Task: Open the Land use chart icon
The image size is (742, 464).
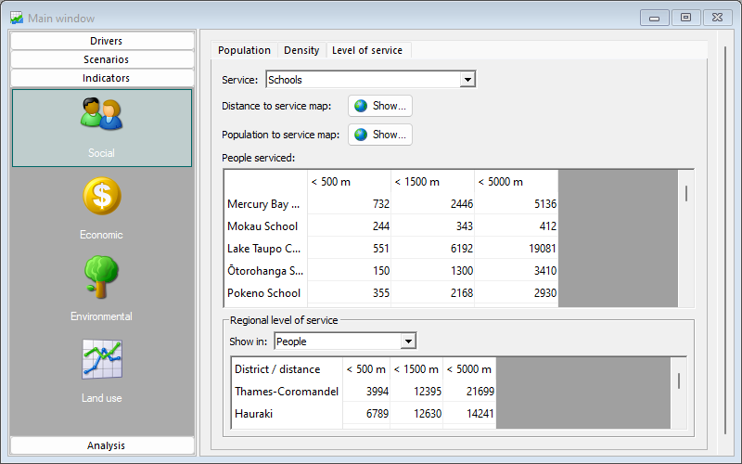Action: pyautogui.click(x=102, y=359)
